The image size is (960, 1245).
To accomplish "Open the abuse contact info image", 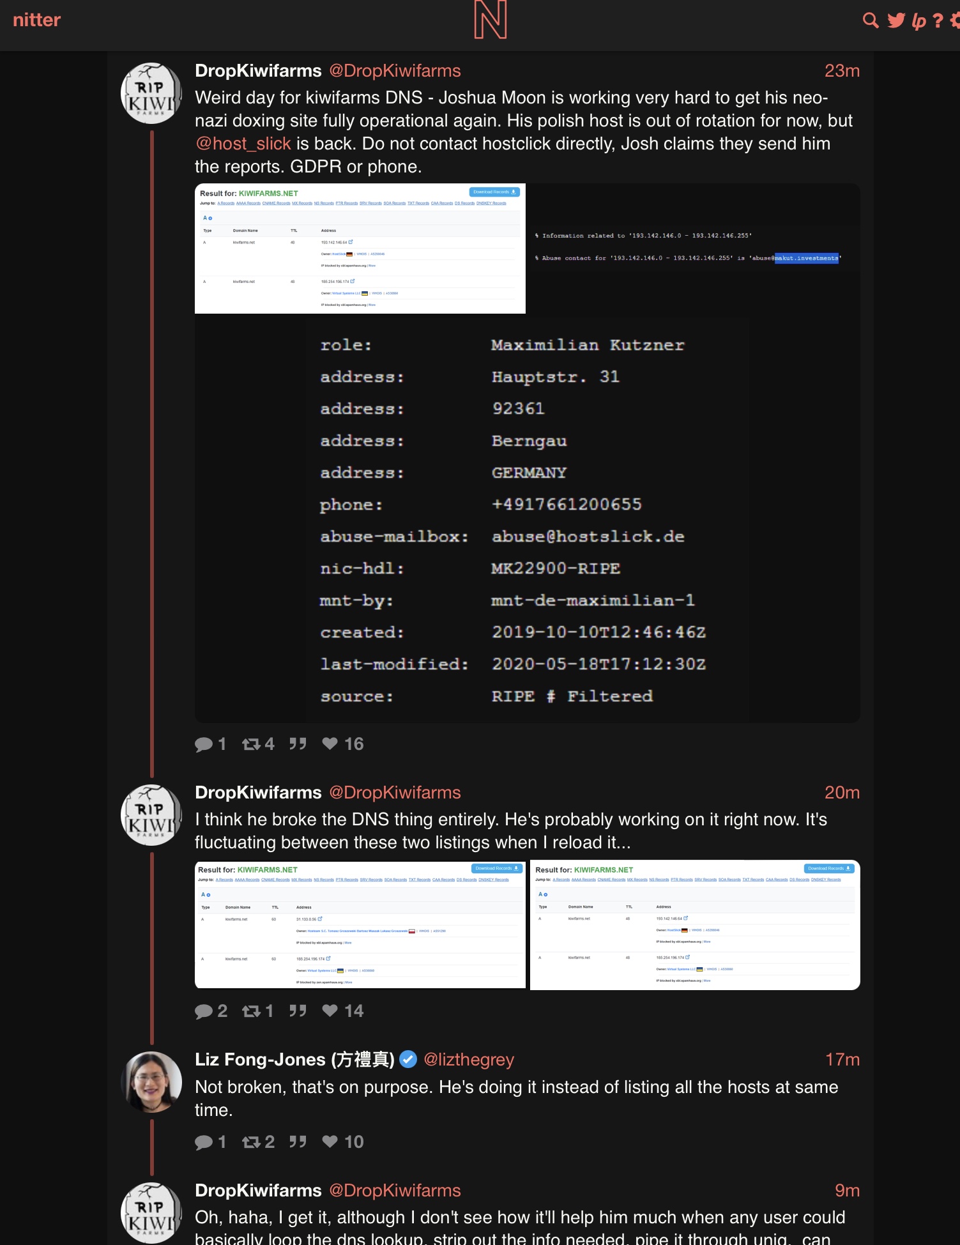I will (694, 248).
